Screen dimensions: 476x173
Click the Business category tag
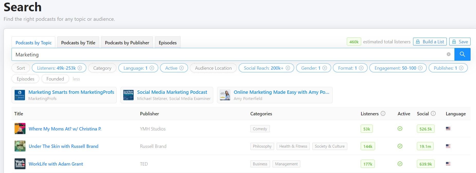point(260,164)
